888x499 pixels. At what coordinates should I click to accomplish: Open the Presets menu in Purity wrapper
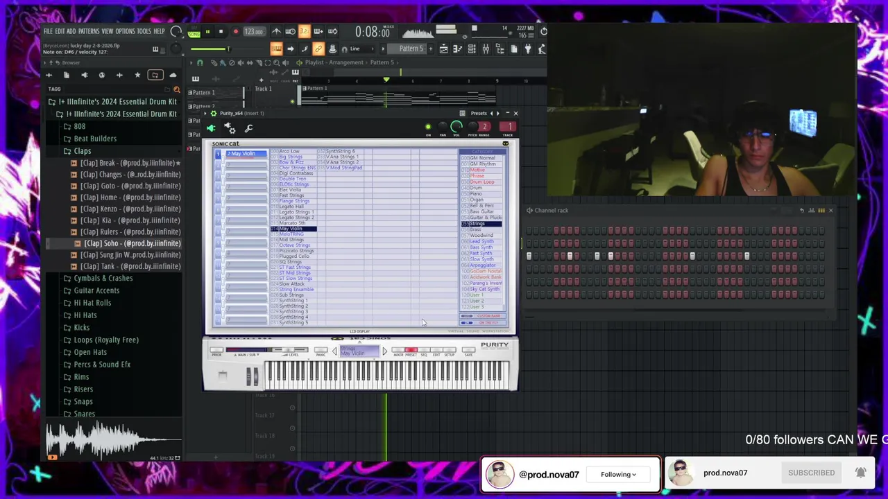479,113
